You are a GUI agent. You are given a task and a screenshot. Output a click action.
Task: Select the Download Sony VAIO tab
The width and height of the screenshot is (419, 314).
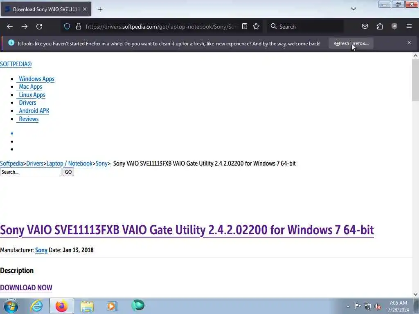click(x=46, y=9)
